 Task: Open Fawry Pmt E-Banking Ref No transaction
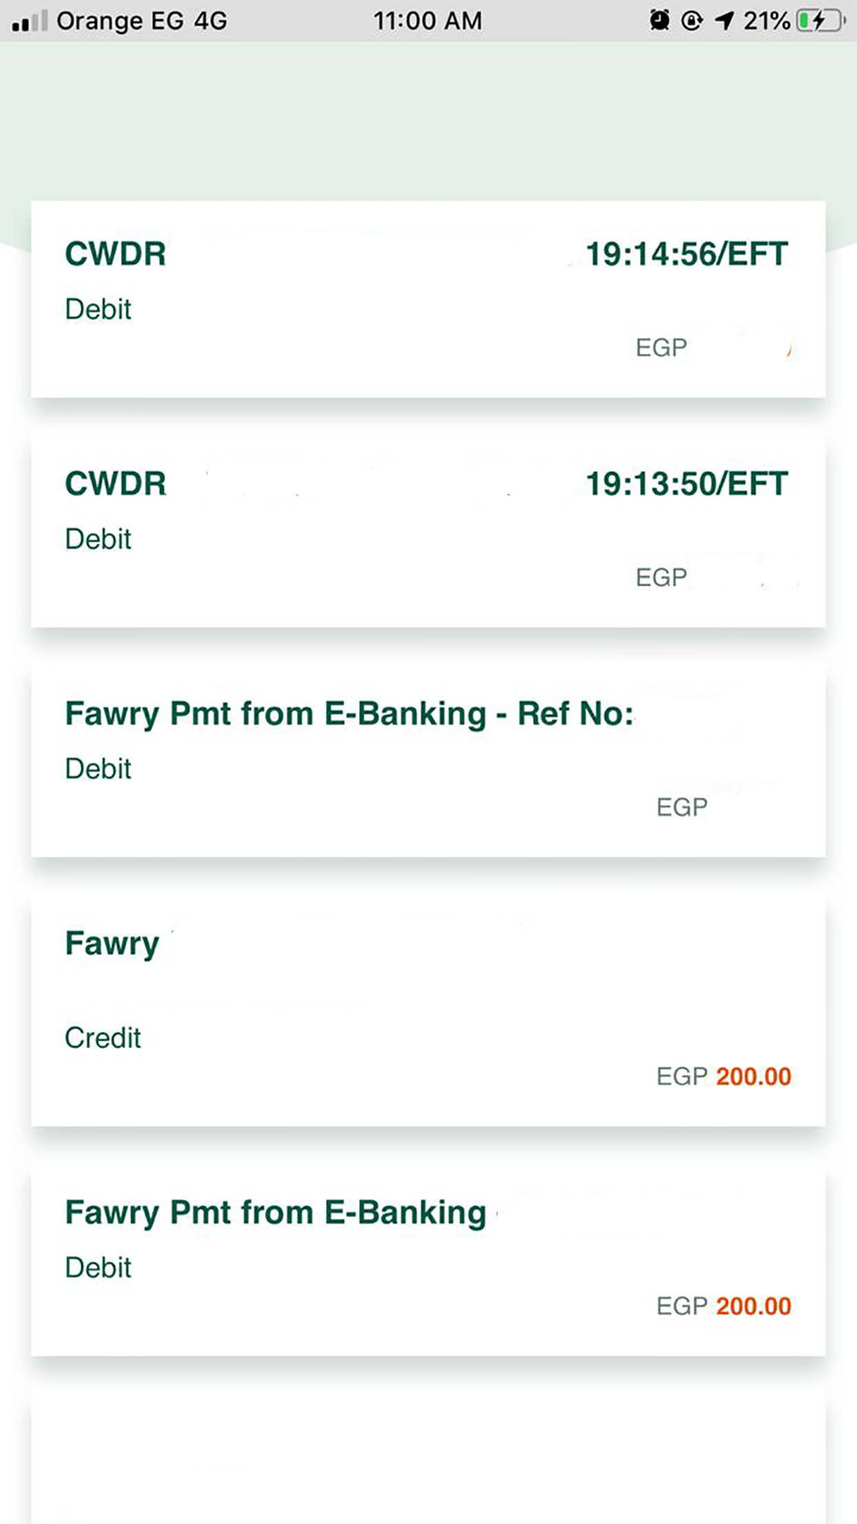[428, 759]
